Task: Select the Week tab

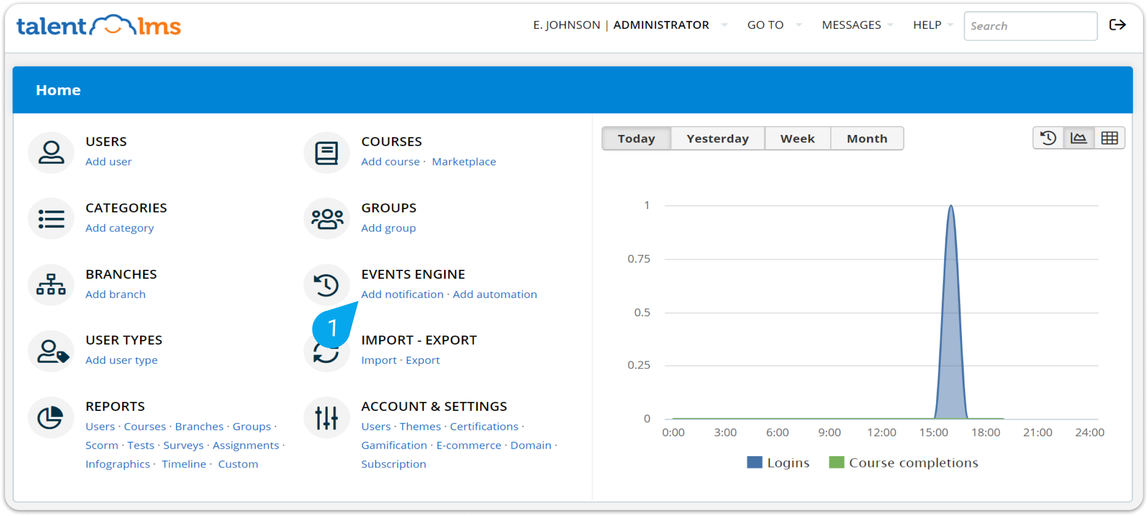Action: (798, 138)
